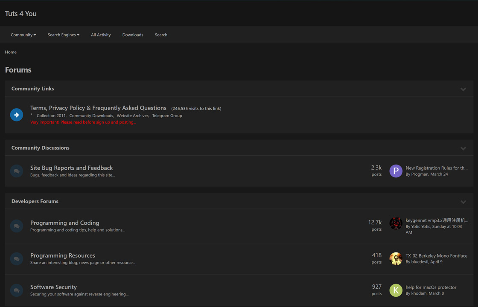The height and width of the screenshot is (307, 478).
Task: Open bluedevil's avatar image
Action: 396,259
